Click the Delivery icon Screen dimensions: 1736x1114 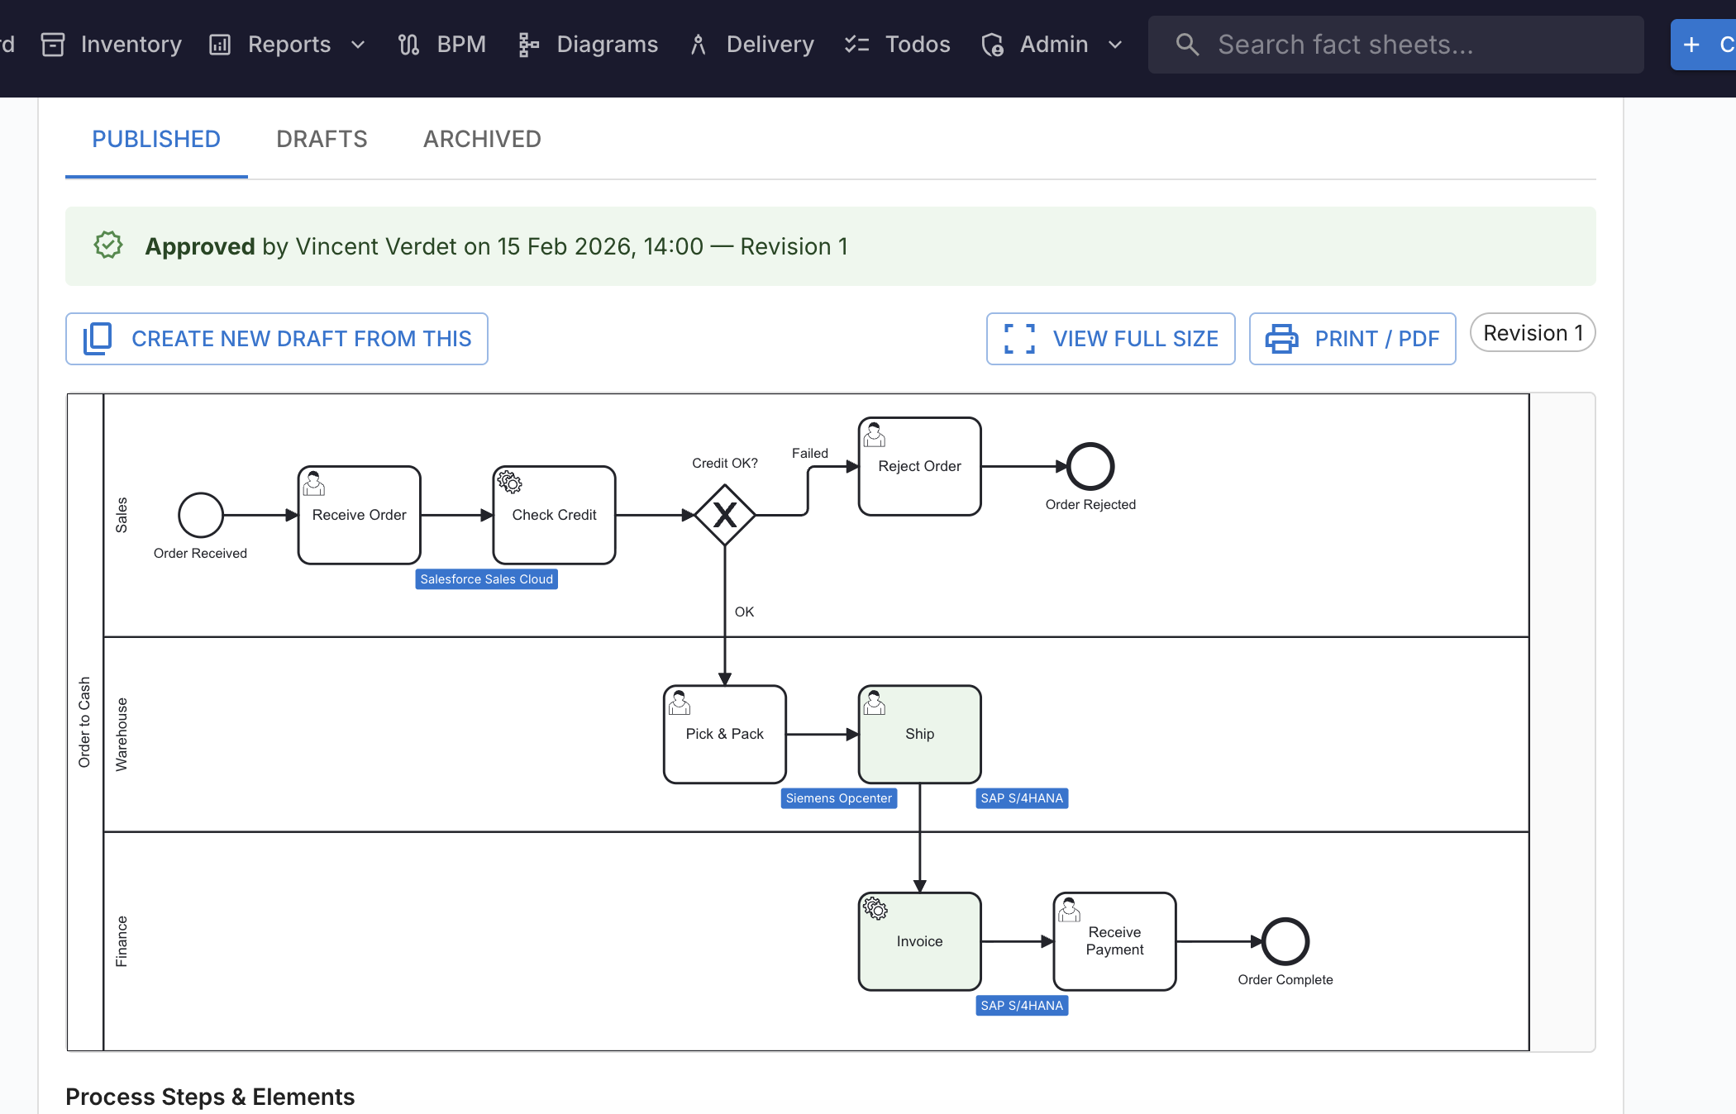pos(697,45)
